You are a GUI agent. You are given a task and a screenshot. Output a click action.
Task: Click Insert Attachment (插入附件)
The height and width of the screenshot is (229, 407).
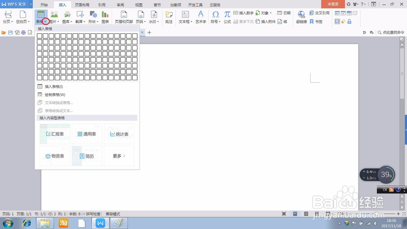click(x=265, y=22)
